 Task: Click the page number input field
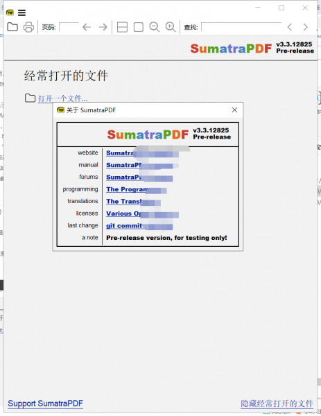point(69,27)
